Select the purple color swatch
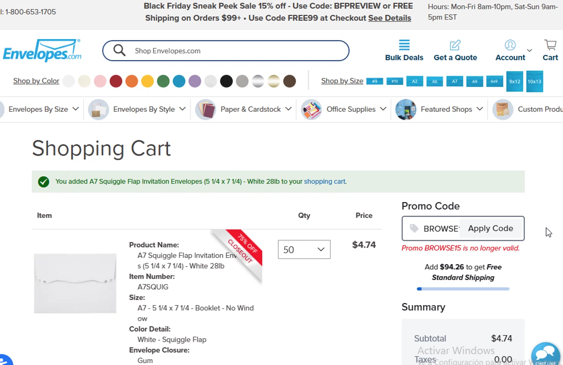Viewport: 563px width, 365px height. tap(195, 81)
